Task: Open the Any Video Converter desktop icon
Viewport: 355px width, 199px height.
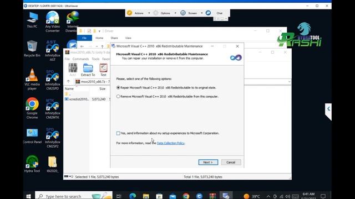Action: click(53, 22)
